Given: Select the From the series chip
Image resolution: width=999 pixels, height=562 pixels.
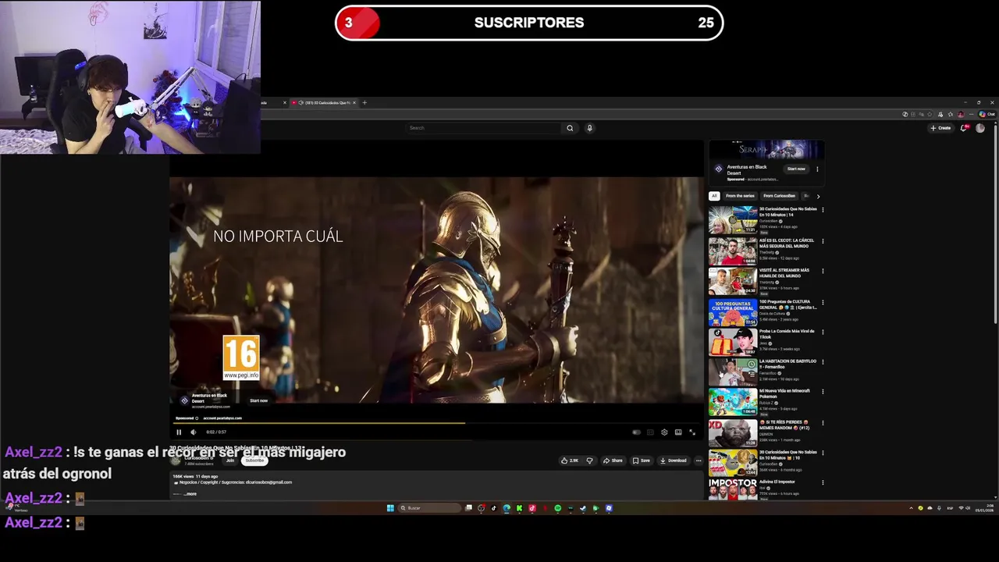Looking at the screenshot, I should [740, 196].
